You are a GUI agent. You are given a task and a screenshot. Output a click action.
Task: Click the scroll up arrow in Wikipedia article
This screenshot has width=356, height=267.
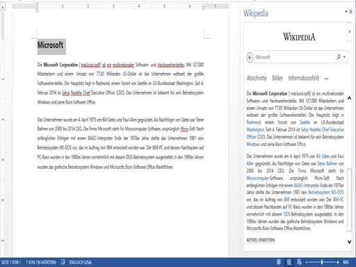(349, 98)
